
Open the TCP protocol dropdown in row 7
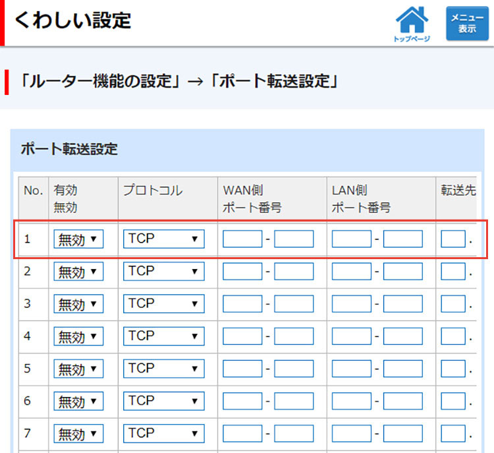click(x=163, y=433)
